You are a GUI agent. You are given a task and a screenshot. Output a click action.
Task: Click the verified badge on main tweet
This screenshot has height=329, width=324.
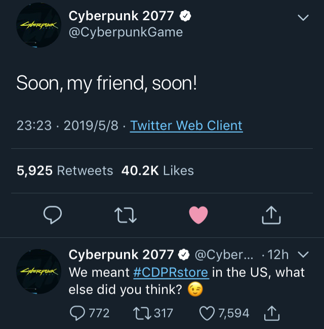[x=186, y=16]
